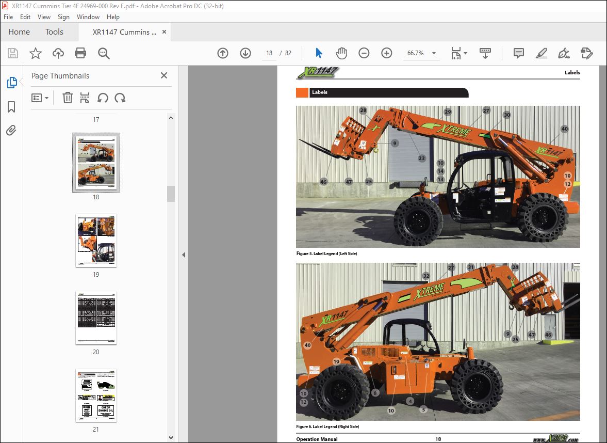Open the Help menu

(113, 17)
